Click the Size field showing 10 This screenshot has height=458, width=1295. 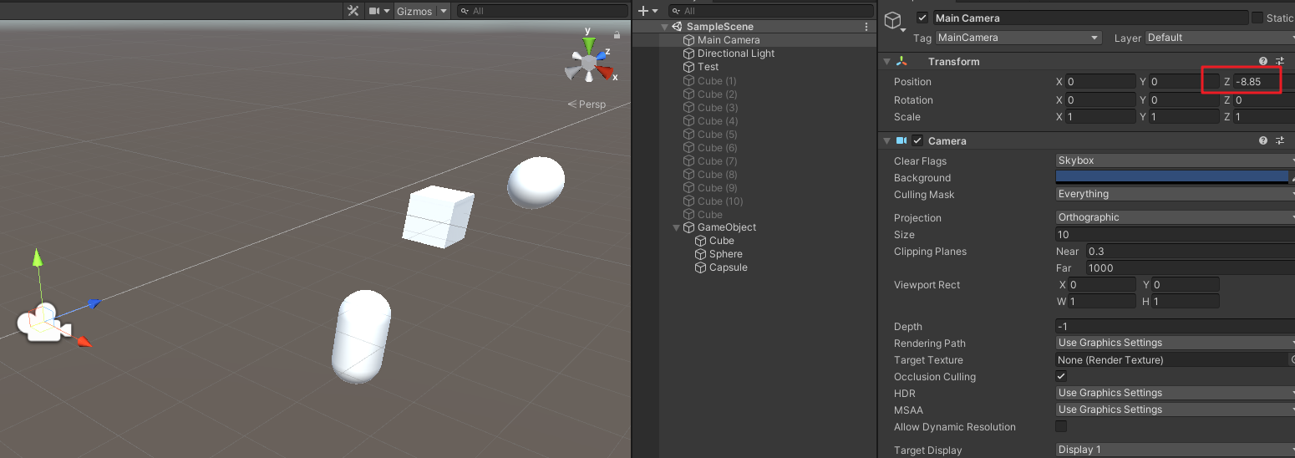pyautogui.click(x=1175, y=235)
